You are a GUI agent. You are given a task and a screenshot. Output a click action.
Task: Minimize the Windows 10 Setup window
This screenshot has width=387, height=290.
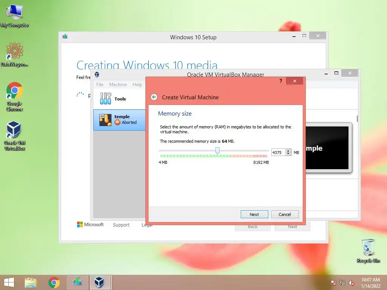[294, 36]
